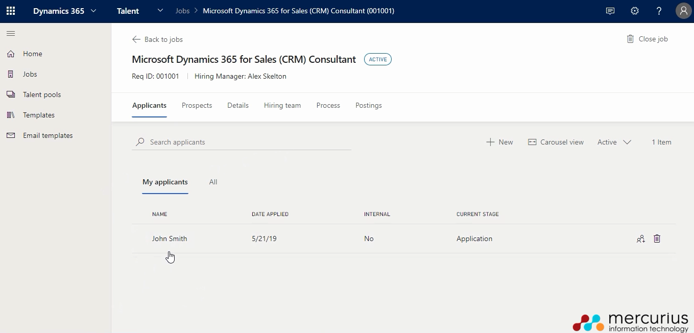
Task: Click the Email templates envelope icon
Action: (11, 135)
